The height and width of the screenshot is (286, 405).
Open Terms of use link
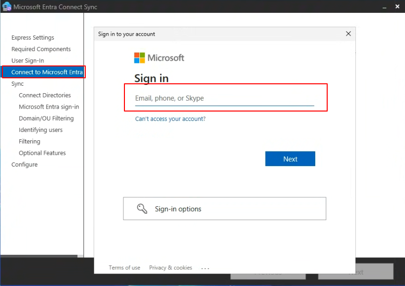124,268
